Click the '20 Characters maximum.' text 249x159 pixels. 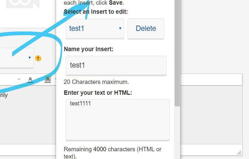click(x=96, y=82)
